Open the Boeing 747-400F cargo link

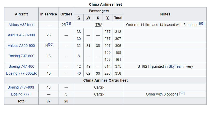pyautogui.click(x=21, y=87)
